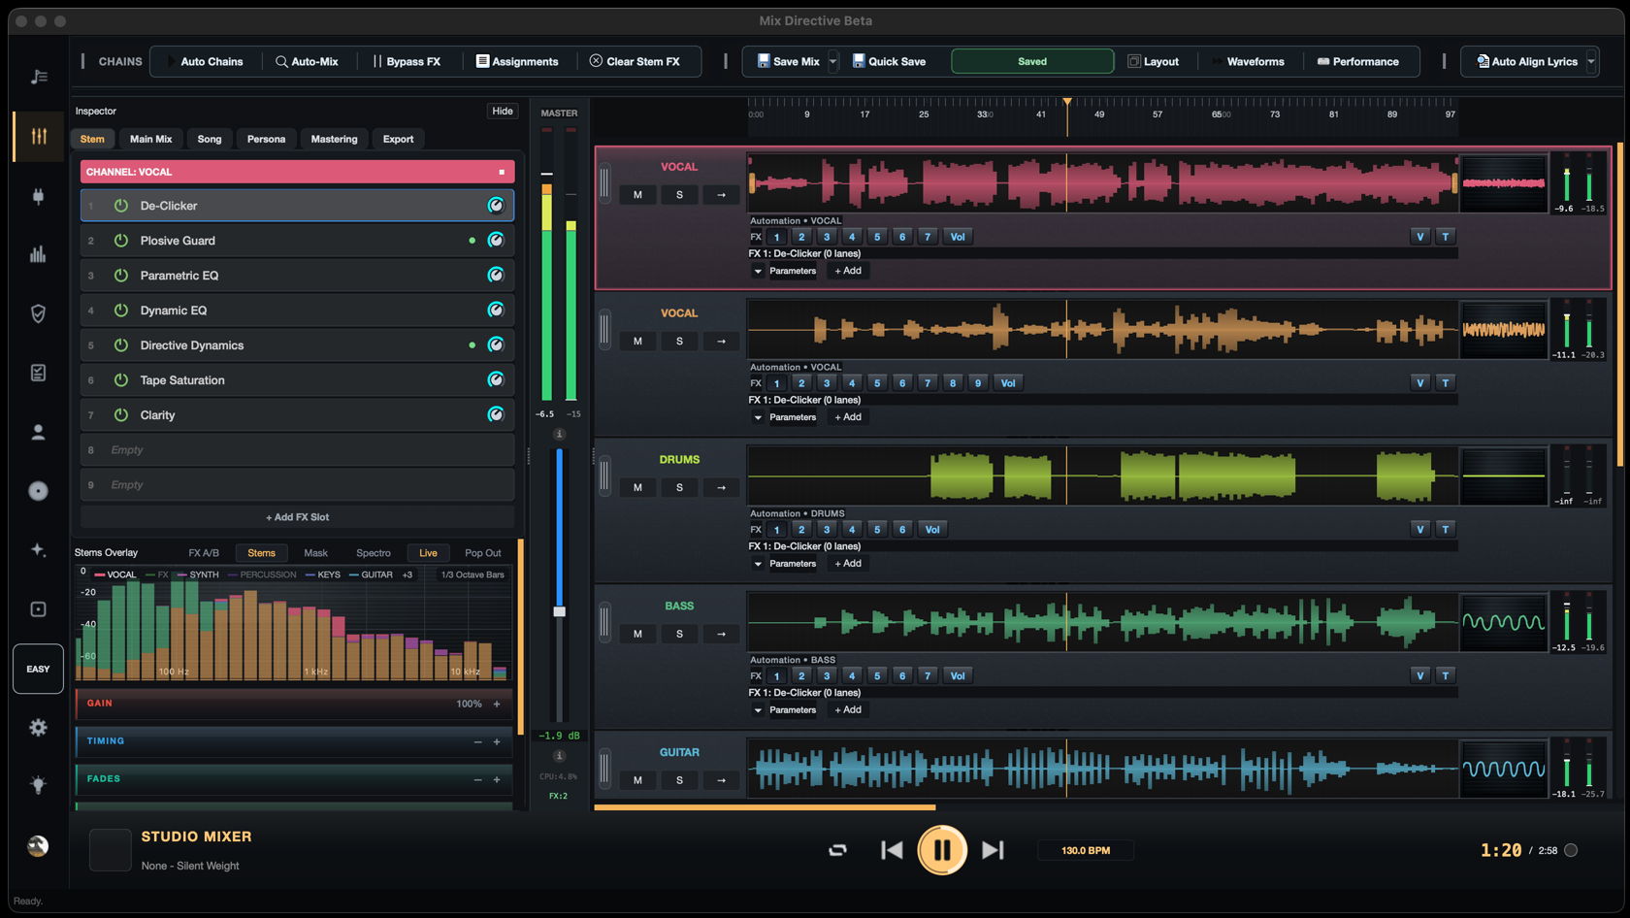
Task: Open the shield check sidebar icon
Action: tap(39, 313)
